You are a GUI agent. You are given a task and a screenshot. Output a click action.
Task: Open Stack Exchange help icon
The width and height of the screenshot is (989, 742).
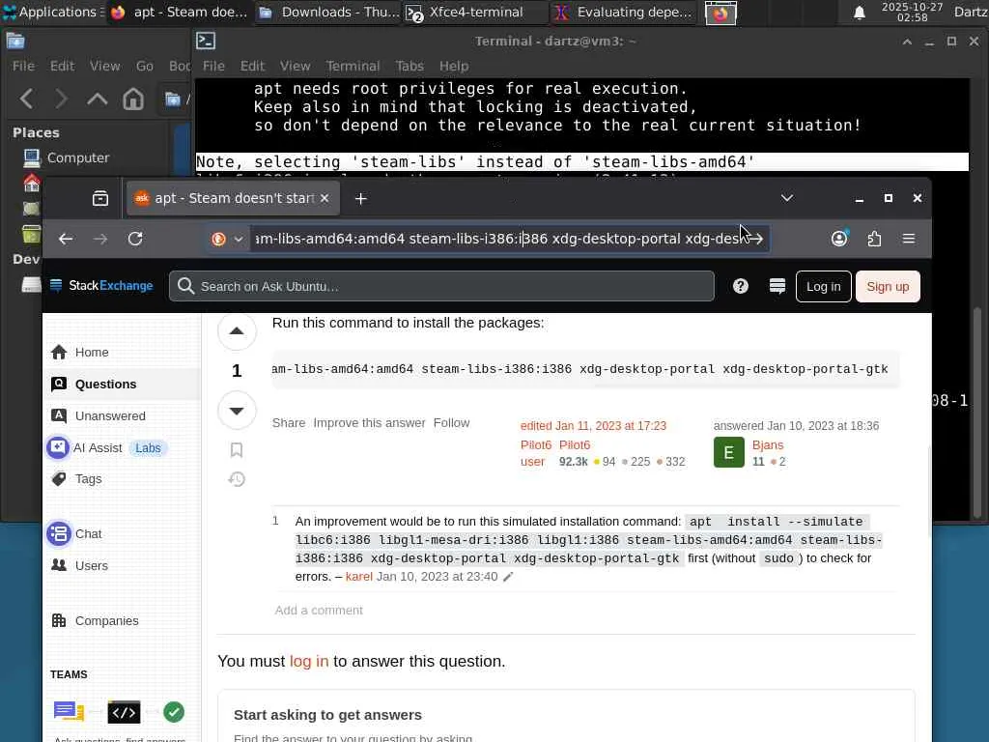click(741, 286)
